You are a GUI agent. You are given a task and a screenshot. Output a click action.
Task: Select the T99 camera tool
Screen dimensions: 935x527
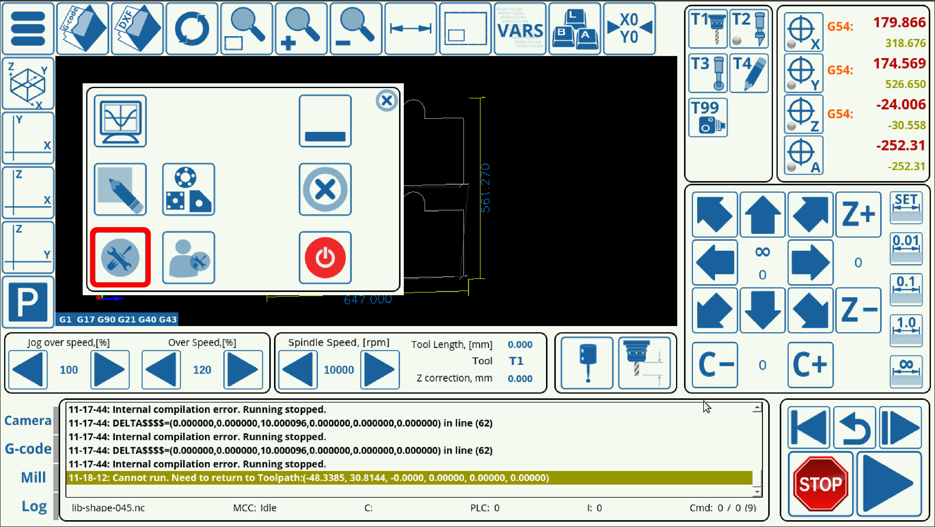707,118
